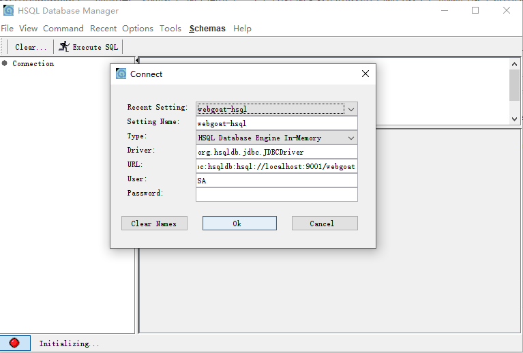Cancel the Connect dialog

point(325,224)
